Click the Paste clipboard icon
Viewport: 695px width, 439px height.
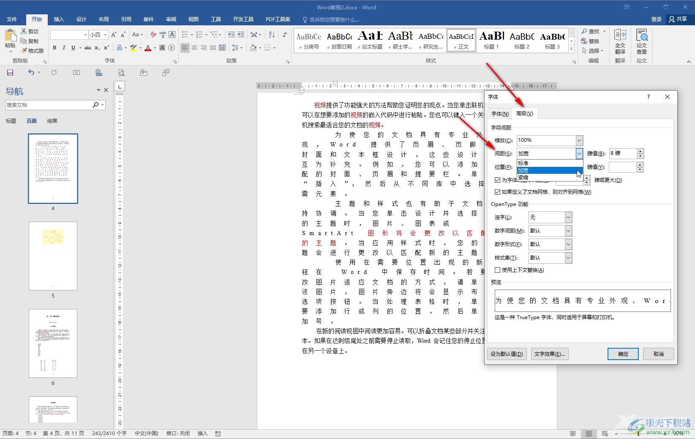click(x=10, y=35)
